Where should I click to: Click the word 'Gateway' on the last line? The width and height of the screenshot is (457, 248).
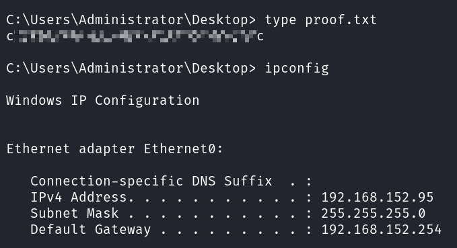click(123, 230)
